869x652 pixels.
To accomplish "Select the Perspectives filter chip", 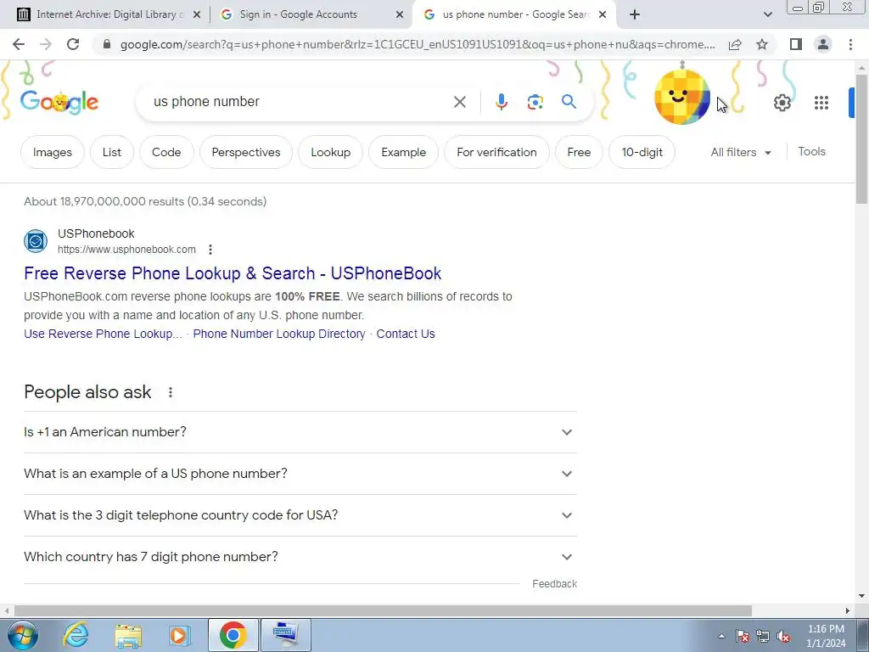I will pos(246,152).
